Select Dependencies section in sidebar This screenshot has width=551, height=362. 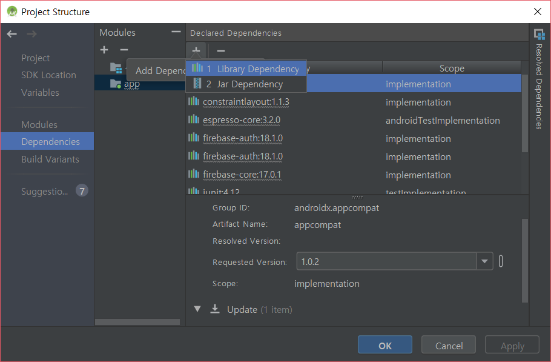pyautogui.click(x=47, y=141)
